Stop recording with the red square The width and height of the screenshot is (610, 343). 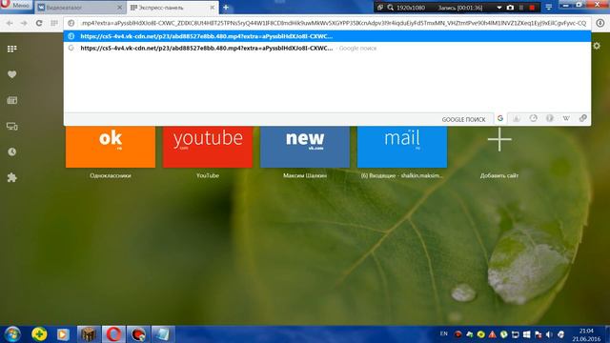tap(532, 8)
